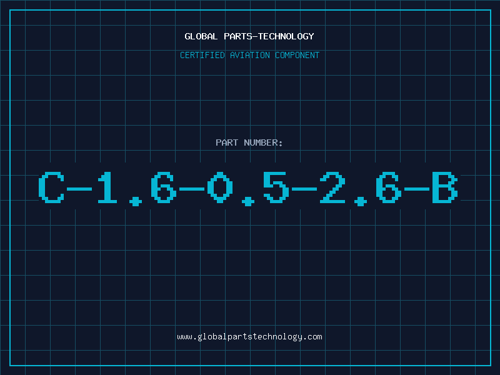Click the GLOBAL PARTS-TECHNOLOGY heading

click(249, 36)
